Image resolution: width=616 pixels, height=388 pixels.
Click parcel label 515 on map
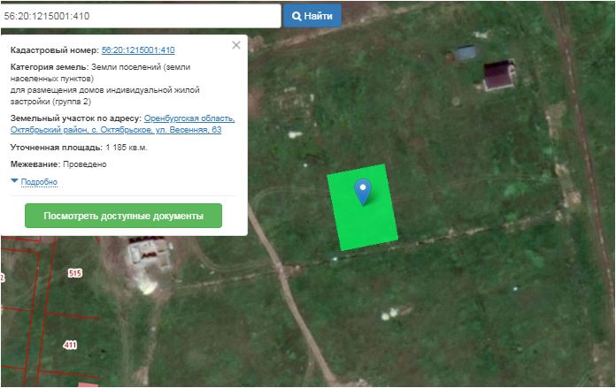coord(74,274)
